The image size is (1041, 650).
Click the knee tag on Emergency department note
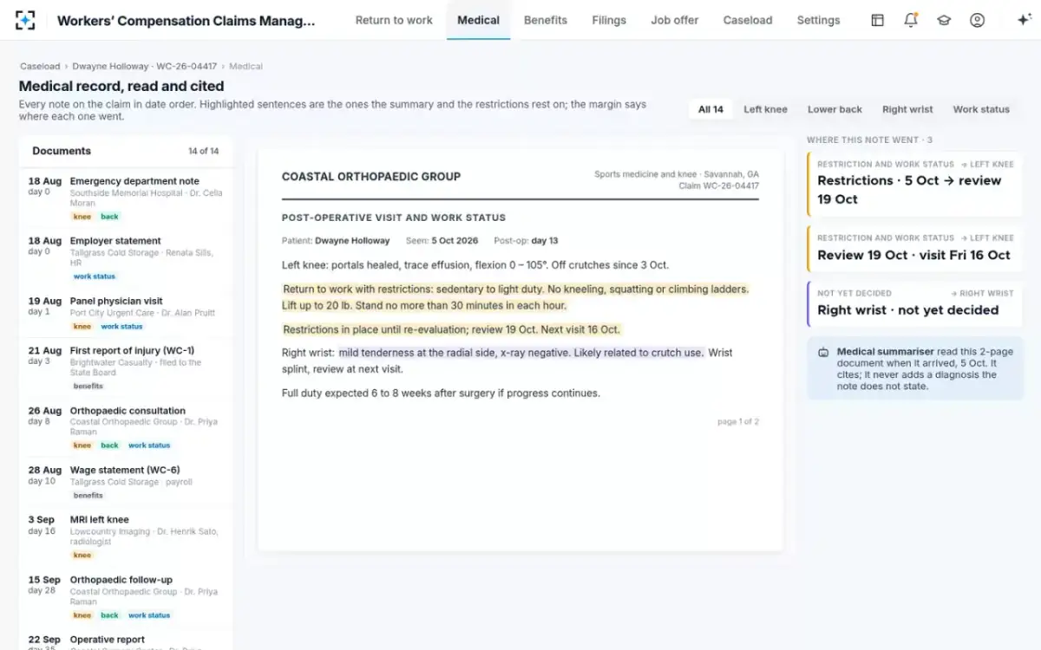(82, 217)
